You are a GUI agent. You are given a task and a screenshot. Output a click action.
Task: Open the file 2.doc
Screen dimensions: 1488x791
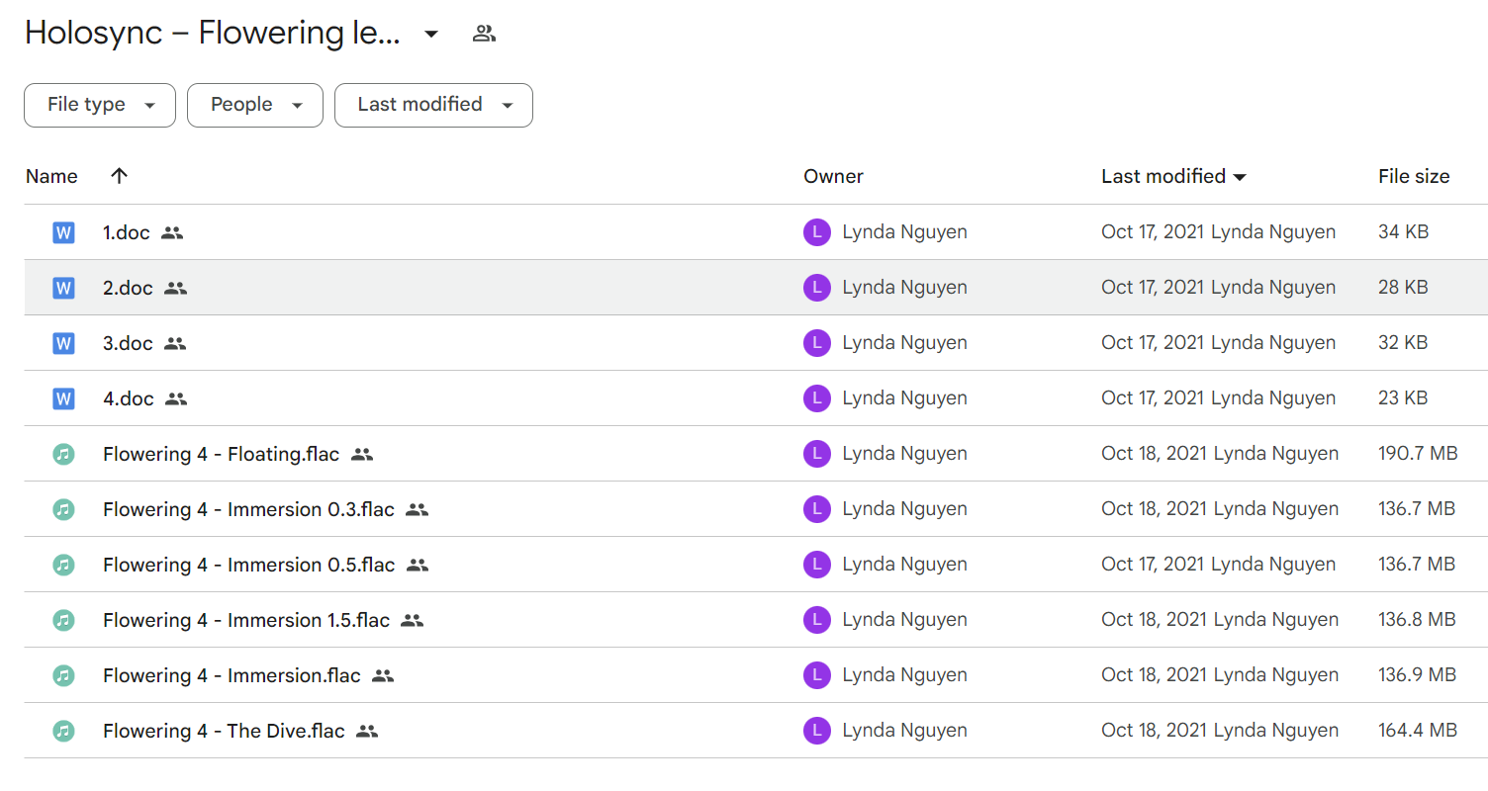pos(128,289)
